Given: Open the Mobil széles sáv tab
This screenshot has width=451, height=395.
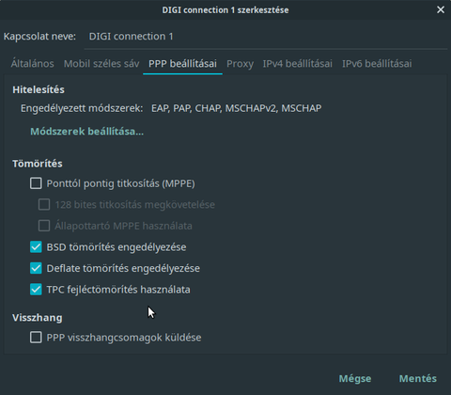Looking at the screenshot, I should click(101, 64).
